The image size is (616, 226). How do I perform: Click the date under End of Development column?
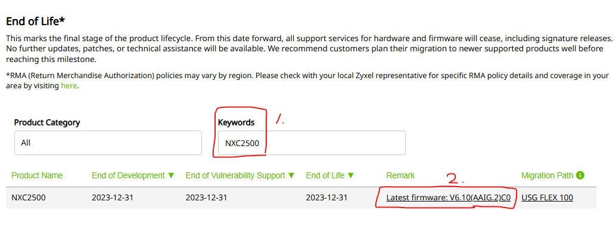coord(113,198)
